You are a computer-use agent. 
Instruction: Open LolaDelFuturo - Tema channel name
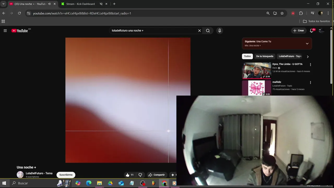(x=39, y=173)
